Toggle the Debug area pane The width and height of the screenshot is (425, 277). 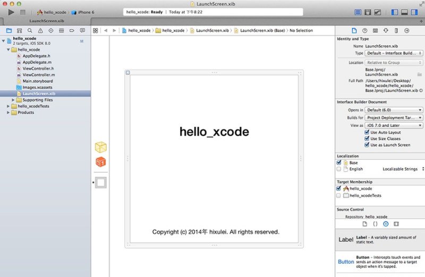tap(404, 12)
